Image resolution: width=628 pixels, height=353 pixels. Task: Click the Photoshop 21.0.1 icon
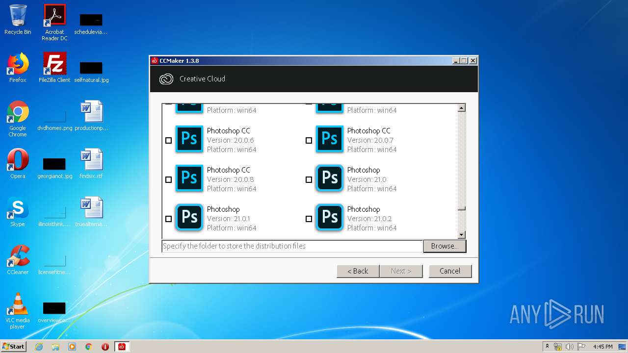click(189, 217)
